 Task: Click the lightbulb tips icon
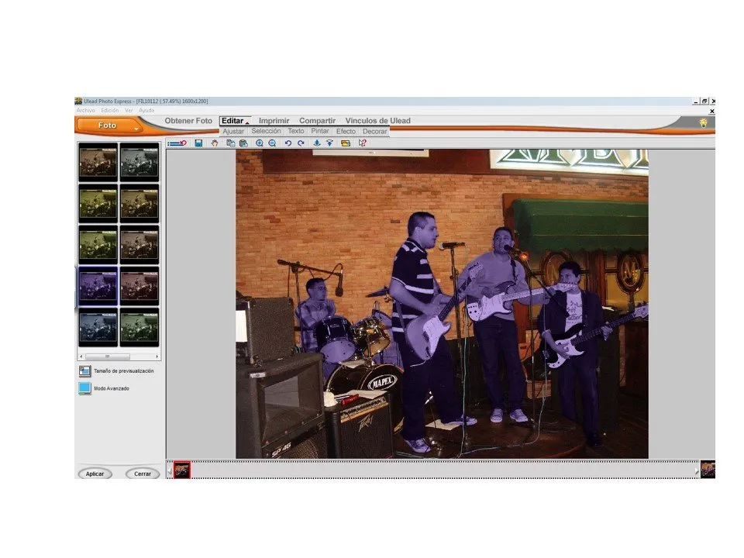pos(704,122)
